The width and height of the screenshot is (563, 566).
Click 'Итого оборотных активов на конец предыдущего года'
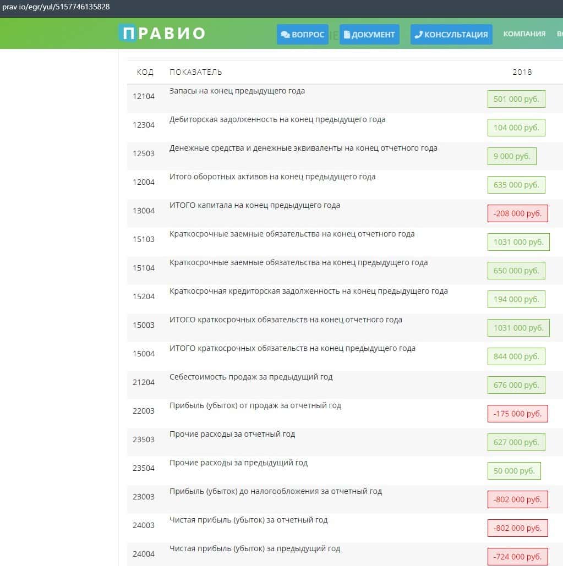click(x=272, y=177)
